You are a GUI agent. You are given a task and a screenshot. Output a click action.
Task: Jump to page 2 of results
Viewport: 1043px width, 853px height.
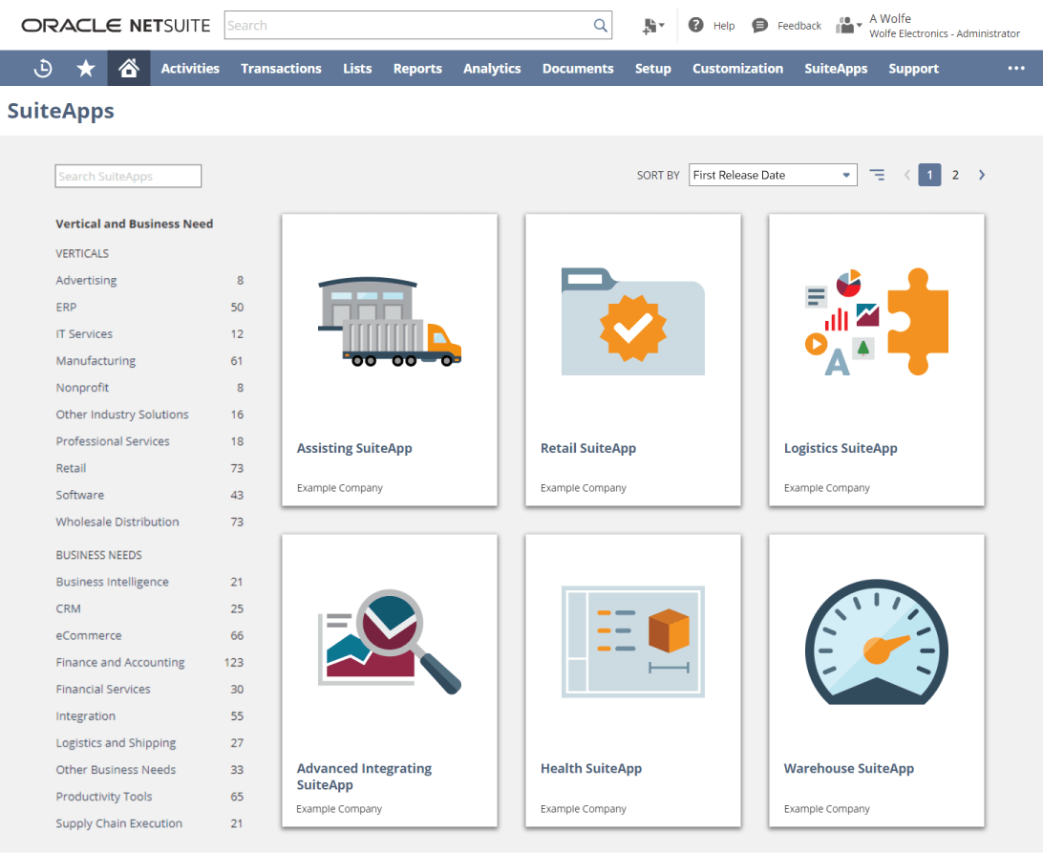955,175
